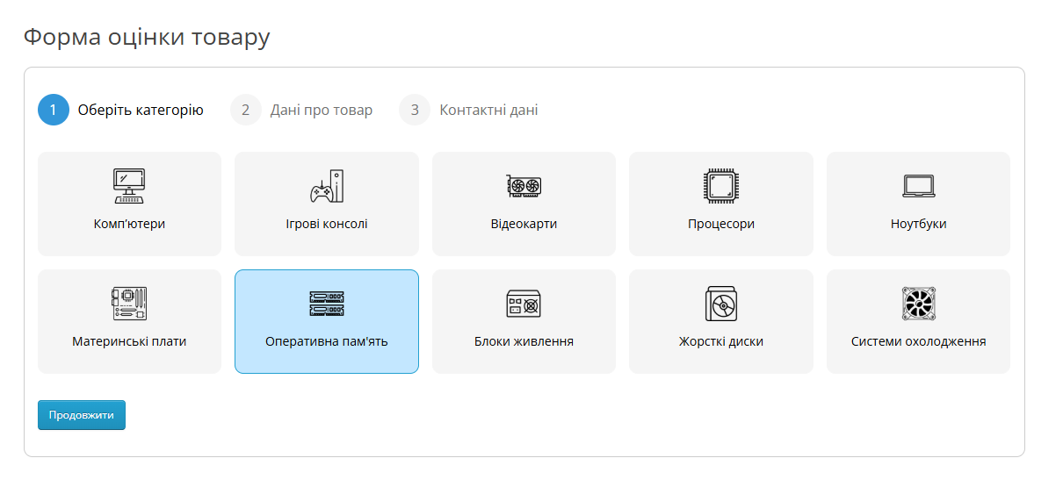Image resolution: width=1063 pixels, height=494 pixels.
Task: Click the RAM sticks icon for Оперативна пам'ять
Action: pos(327,304)
